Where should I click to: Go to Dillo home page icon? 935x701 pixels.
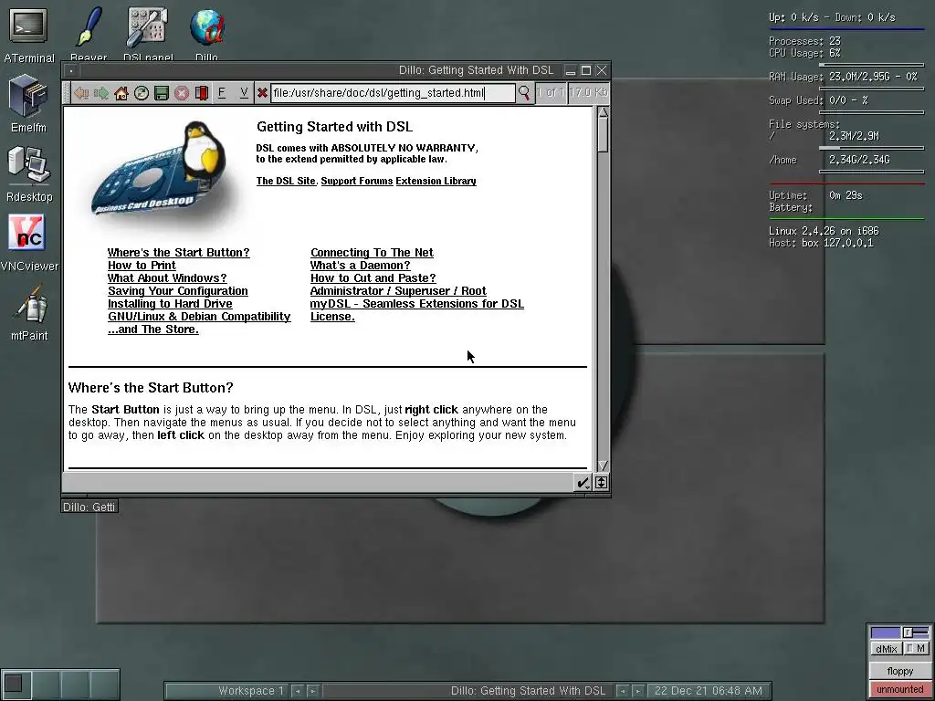[121, 93]
